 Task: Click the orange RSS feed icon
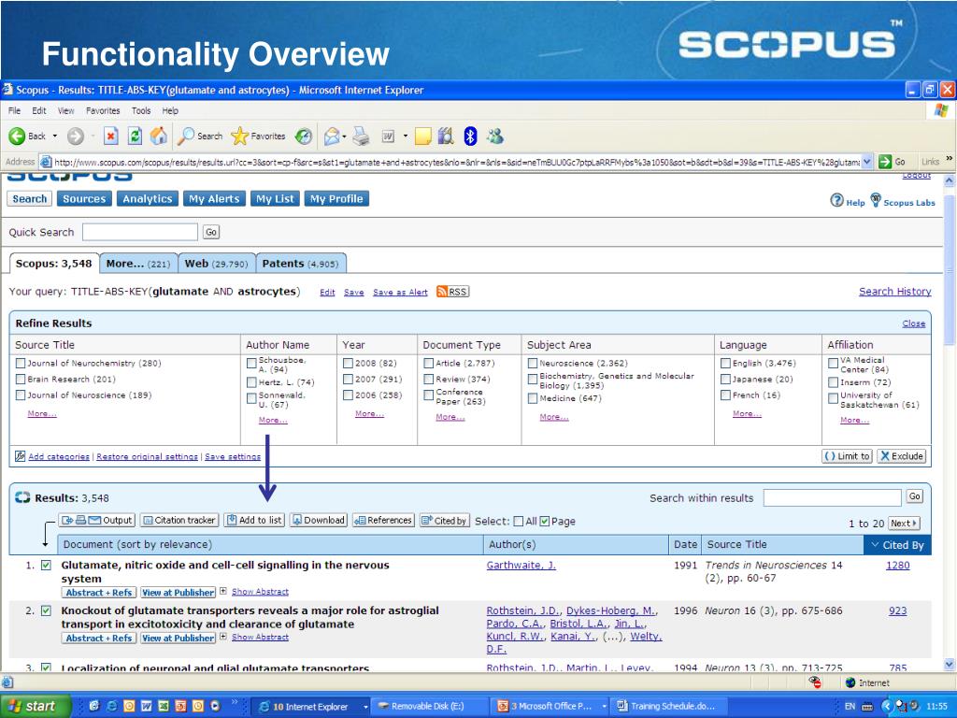453,292
